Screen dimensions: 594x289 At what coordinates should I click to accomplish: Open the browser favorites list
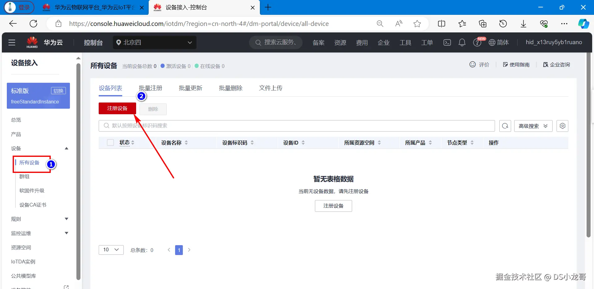tap(462, 23)
